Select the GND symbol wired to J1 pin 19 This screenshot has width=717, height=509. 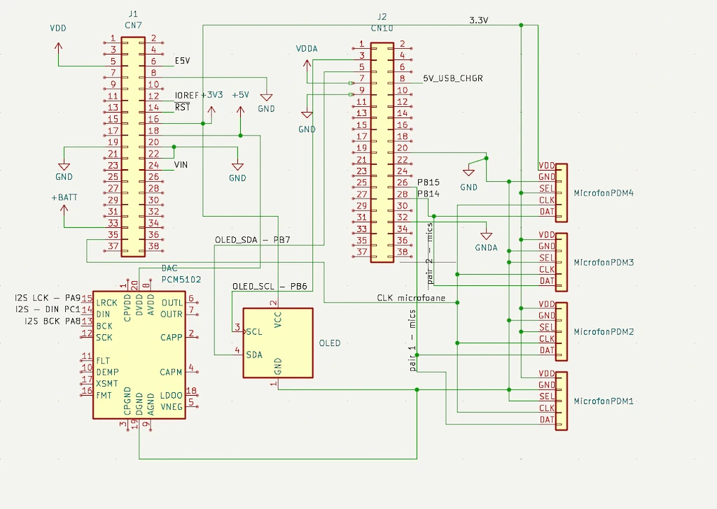[x=64, y=166]
